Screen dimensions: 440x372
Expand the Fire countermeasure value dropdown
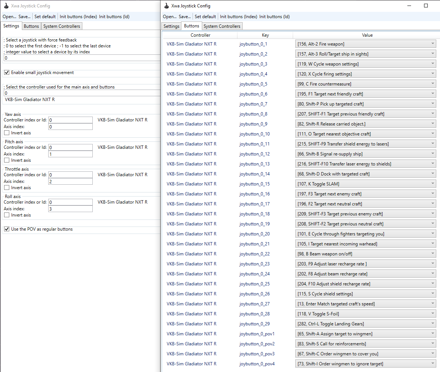click(x=433, y=84)
